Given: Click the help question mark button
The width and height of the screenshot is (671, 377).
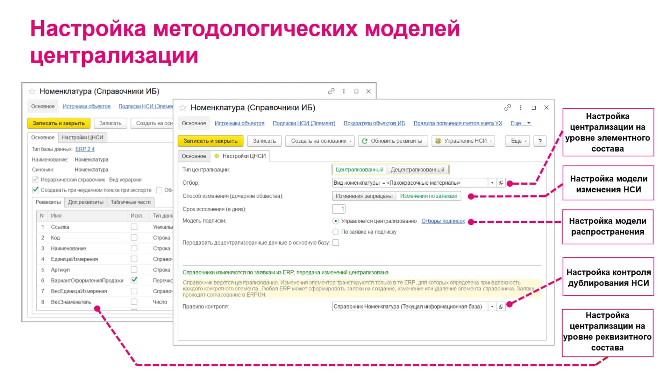Looking at the screenshot, I should [540, 141].
